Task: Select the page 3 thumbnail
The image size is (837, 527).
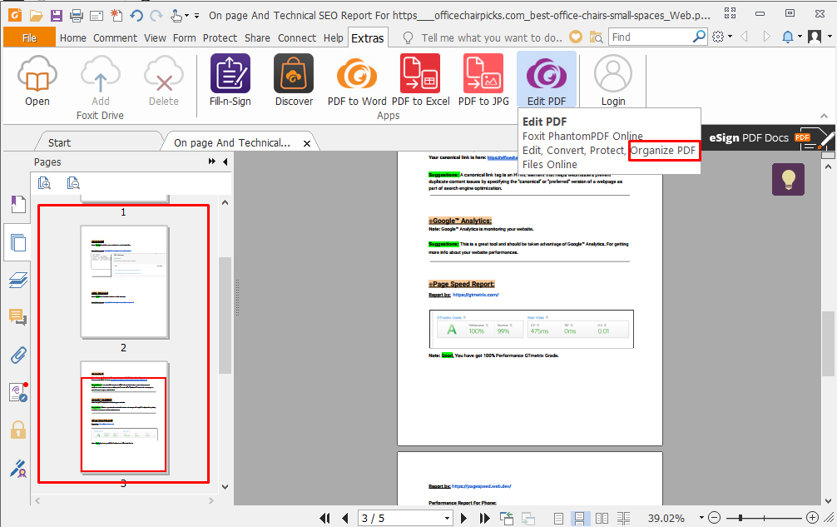Action: pos(124,418)
